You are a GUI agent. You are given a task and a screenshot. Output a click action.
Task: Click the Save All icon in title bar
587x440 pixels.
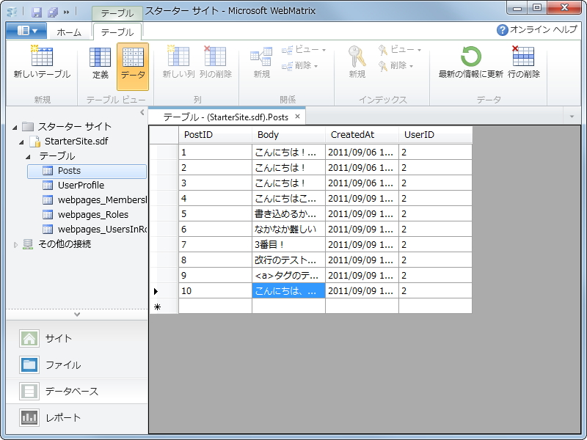(x=53, y=12)
